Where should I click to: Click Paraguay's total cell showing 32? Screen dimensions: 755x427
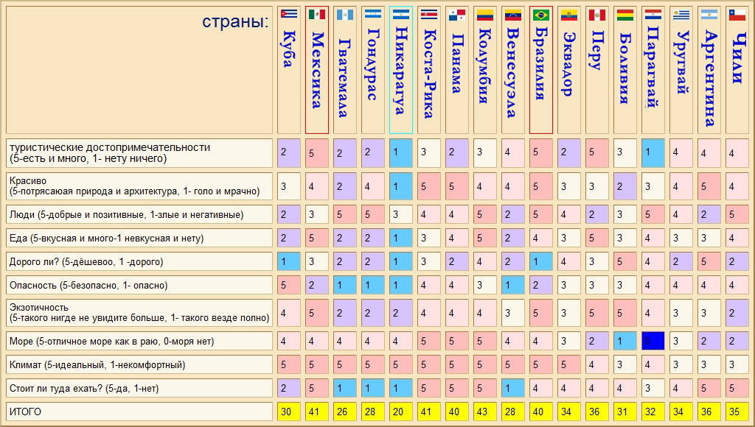pos(653,412)
